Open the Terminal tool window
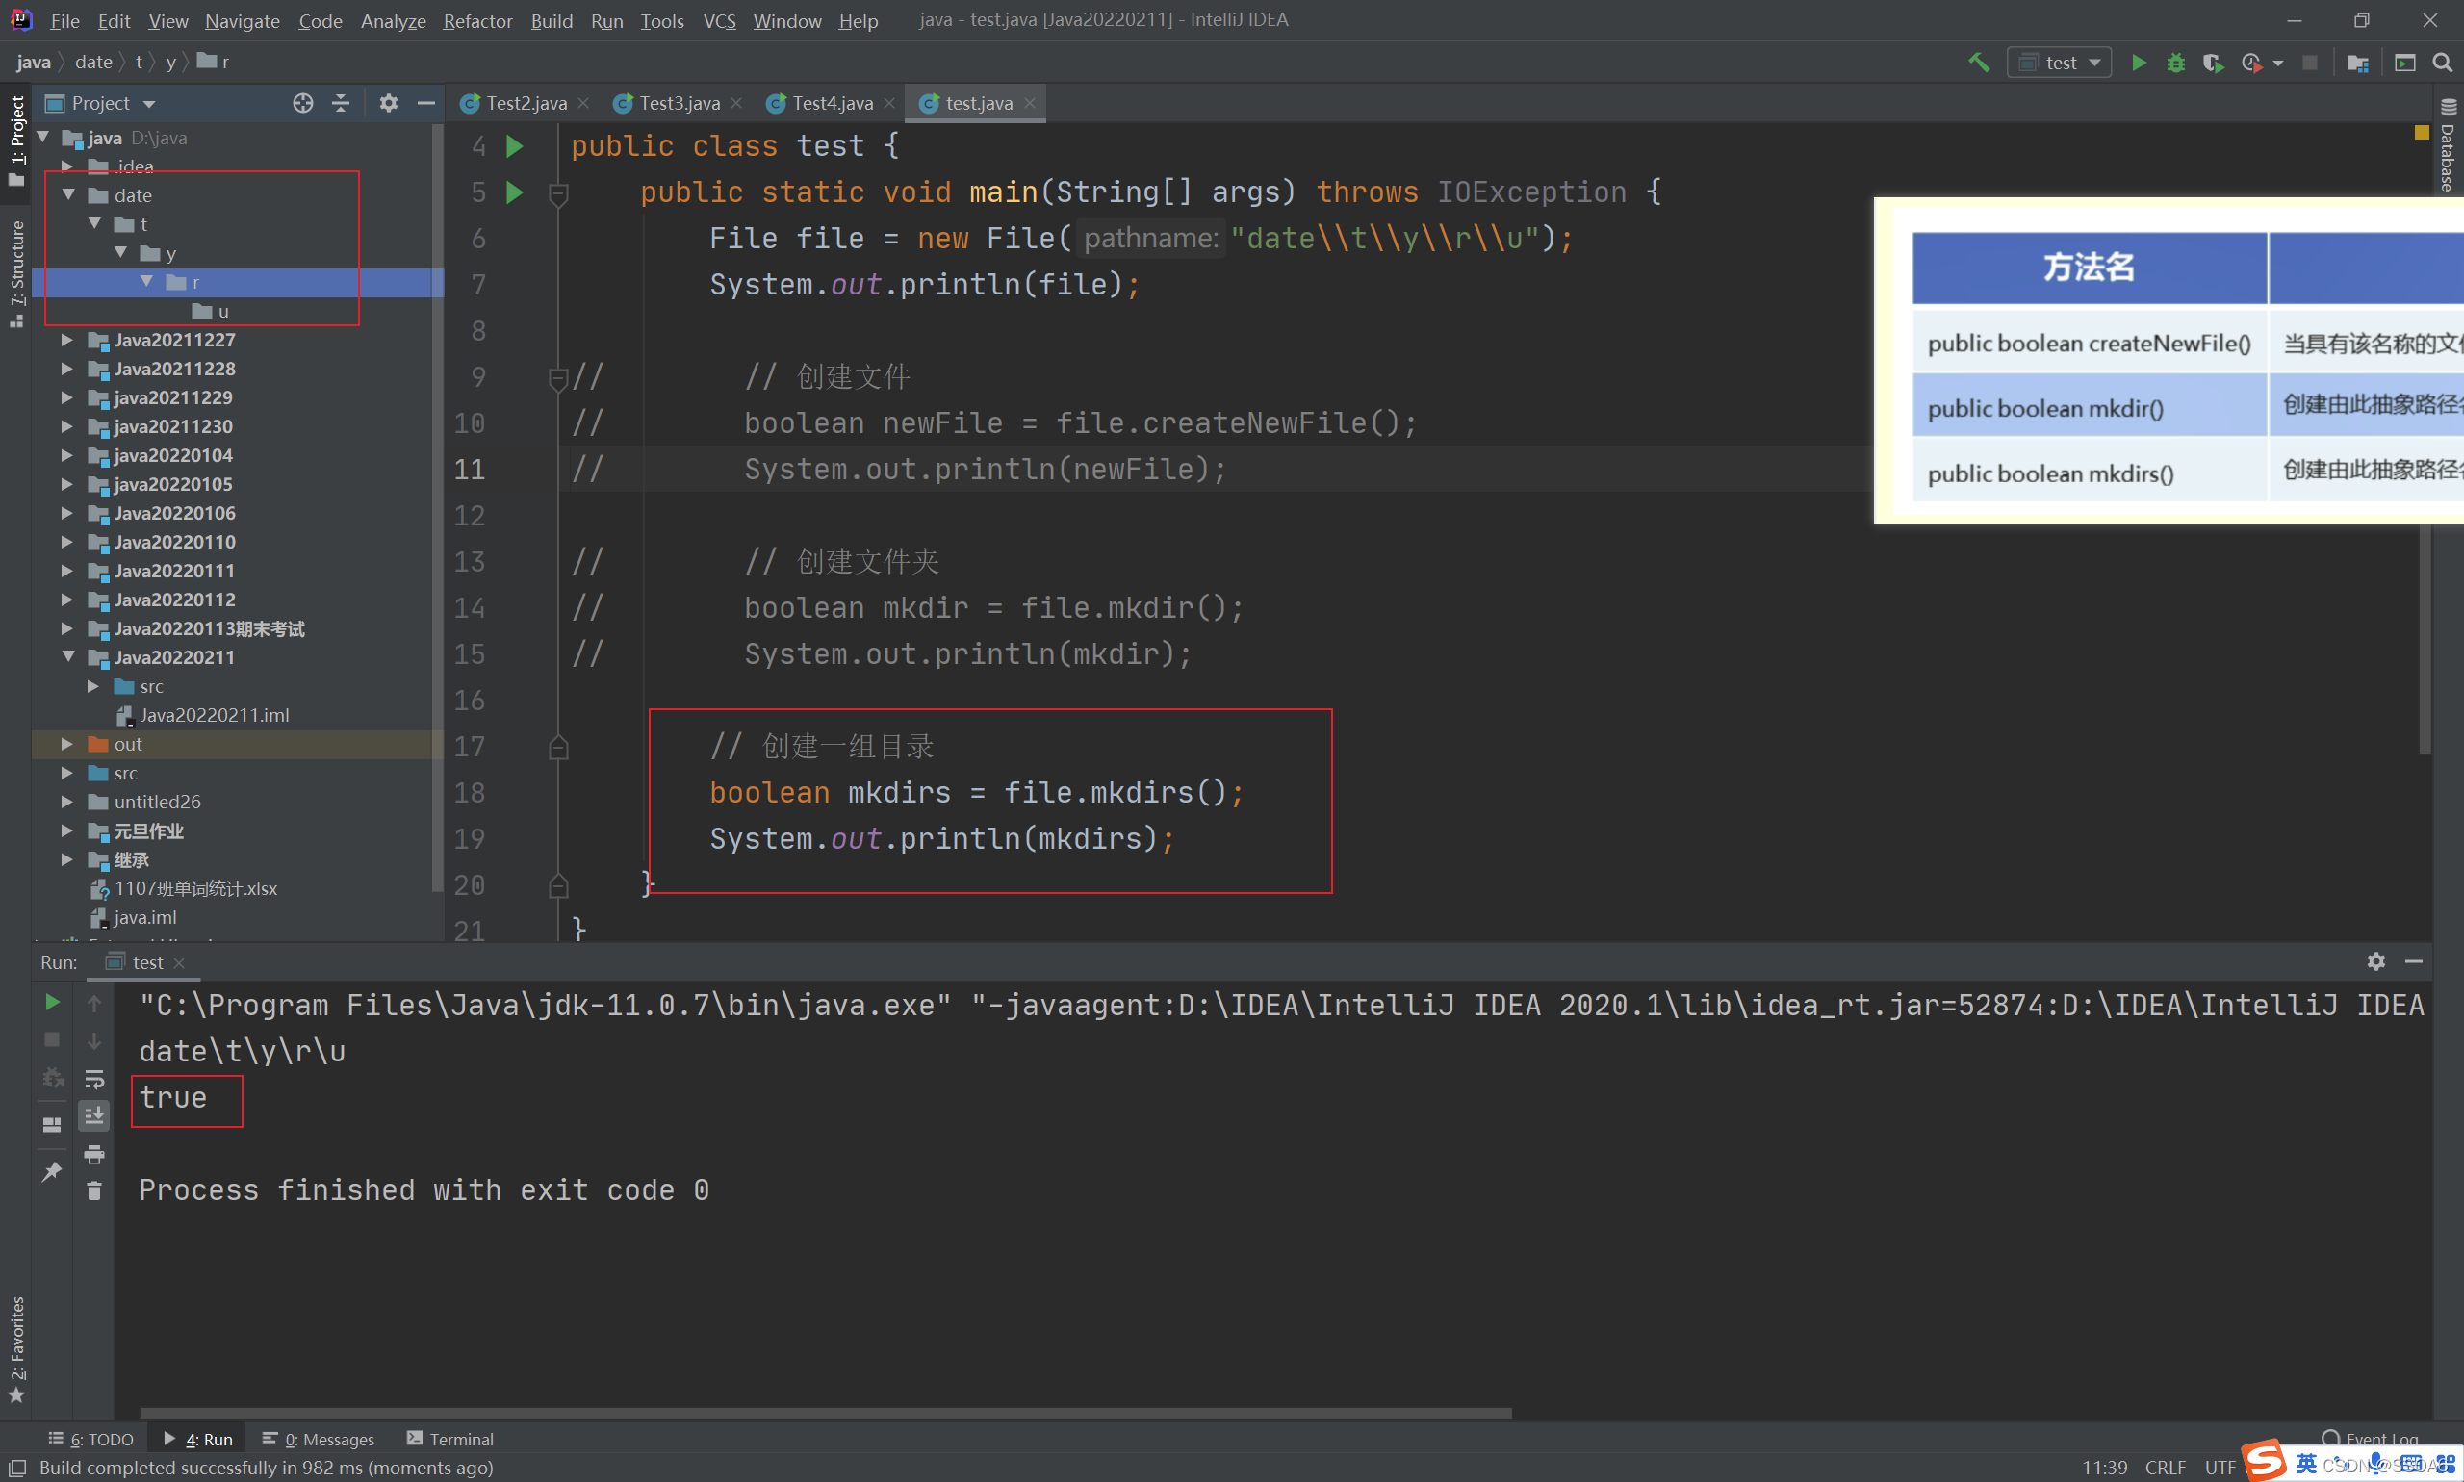Screen dimensions: 2464x1482 click(x=449, y=1438)
